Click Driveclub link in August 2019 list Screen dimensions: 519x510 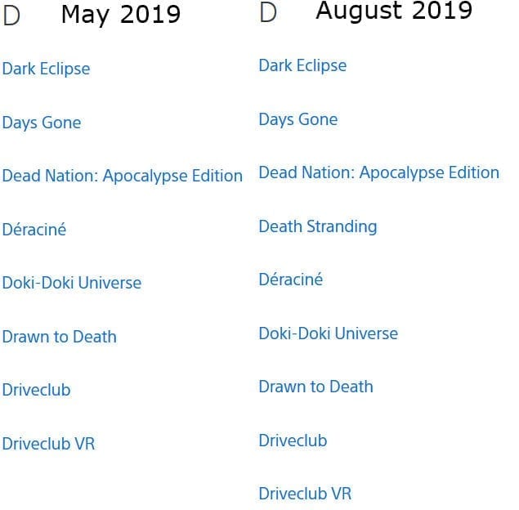point(293,441)
